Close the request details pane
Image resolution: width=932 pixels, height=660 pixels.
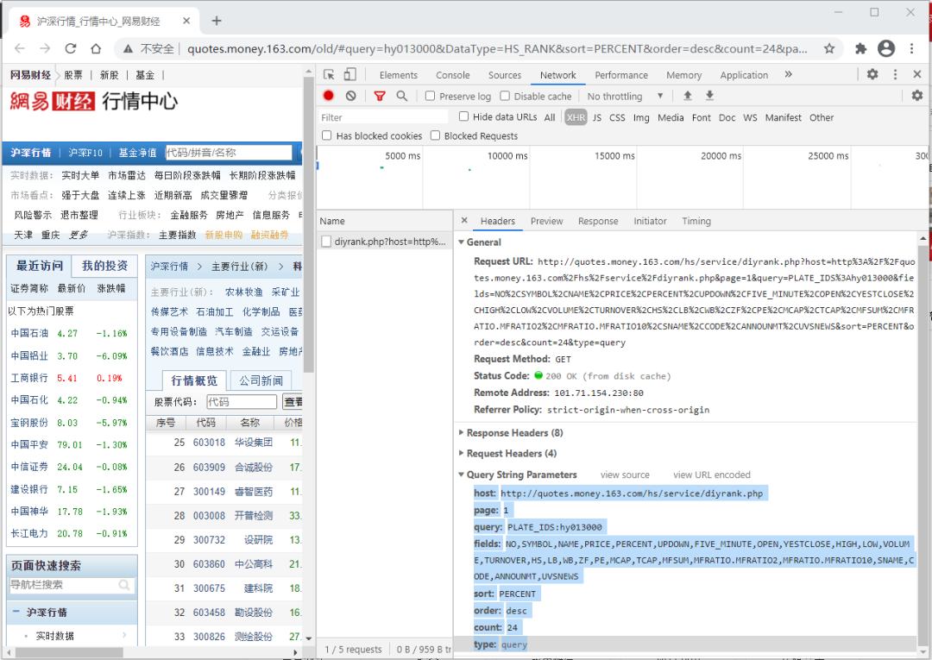pyautogui.click(x=464, y=220)
